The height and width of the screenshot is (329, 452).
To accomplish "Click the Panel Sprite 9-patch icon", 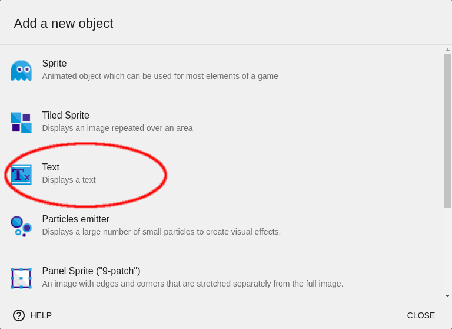I will coord(21,278).
